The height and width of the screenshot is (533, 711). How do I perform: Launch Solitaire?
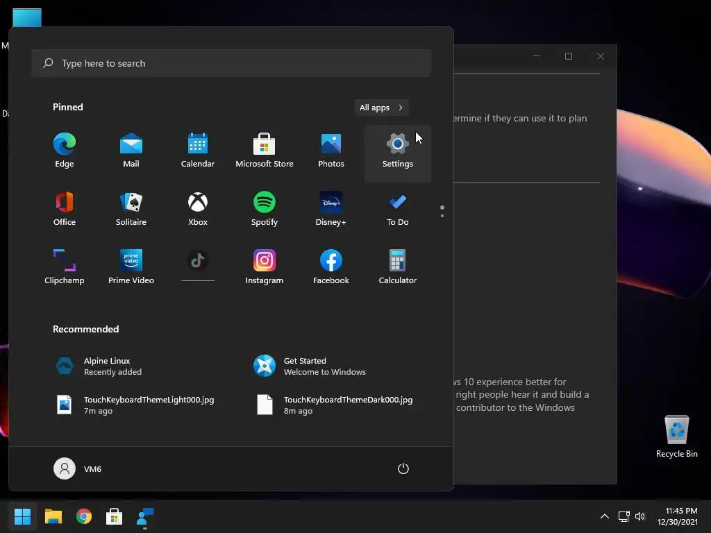[131, 210]
